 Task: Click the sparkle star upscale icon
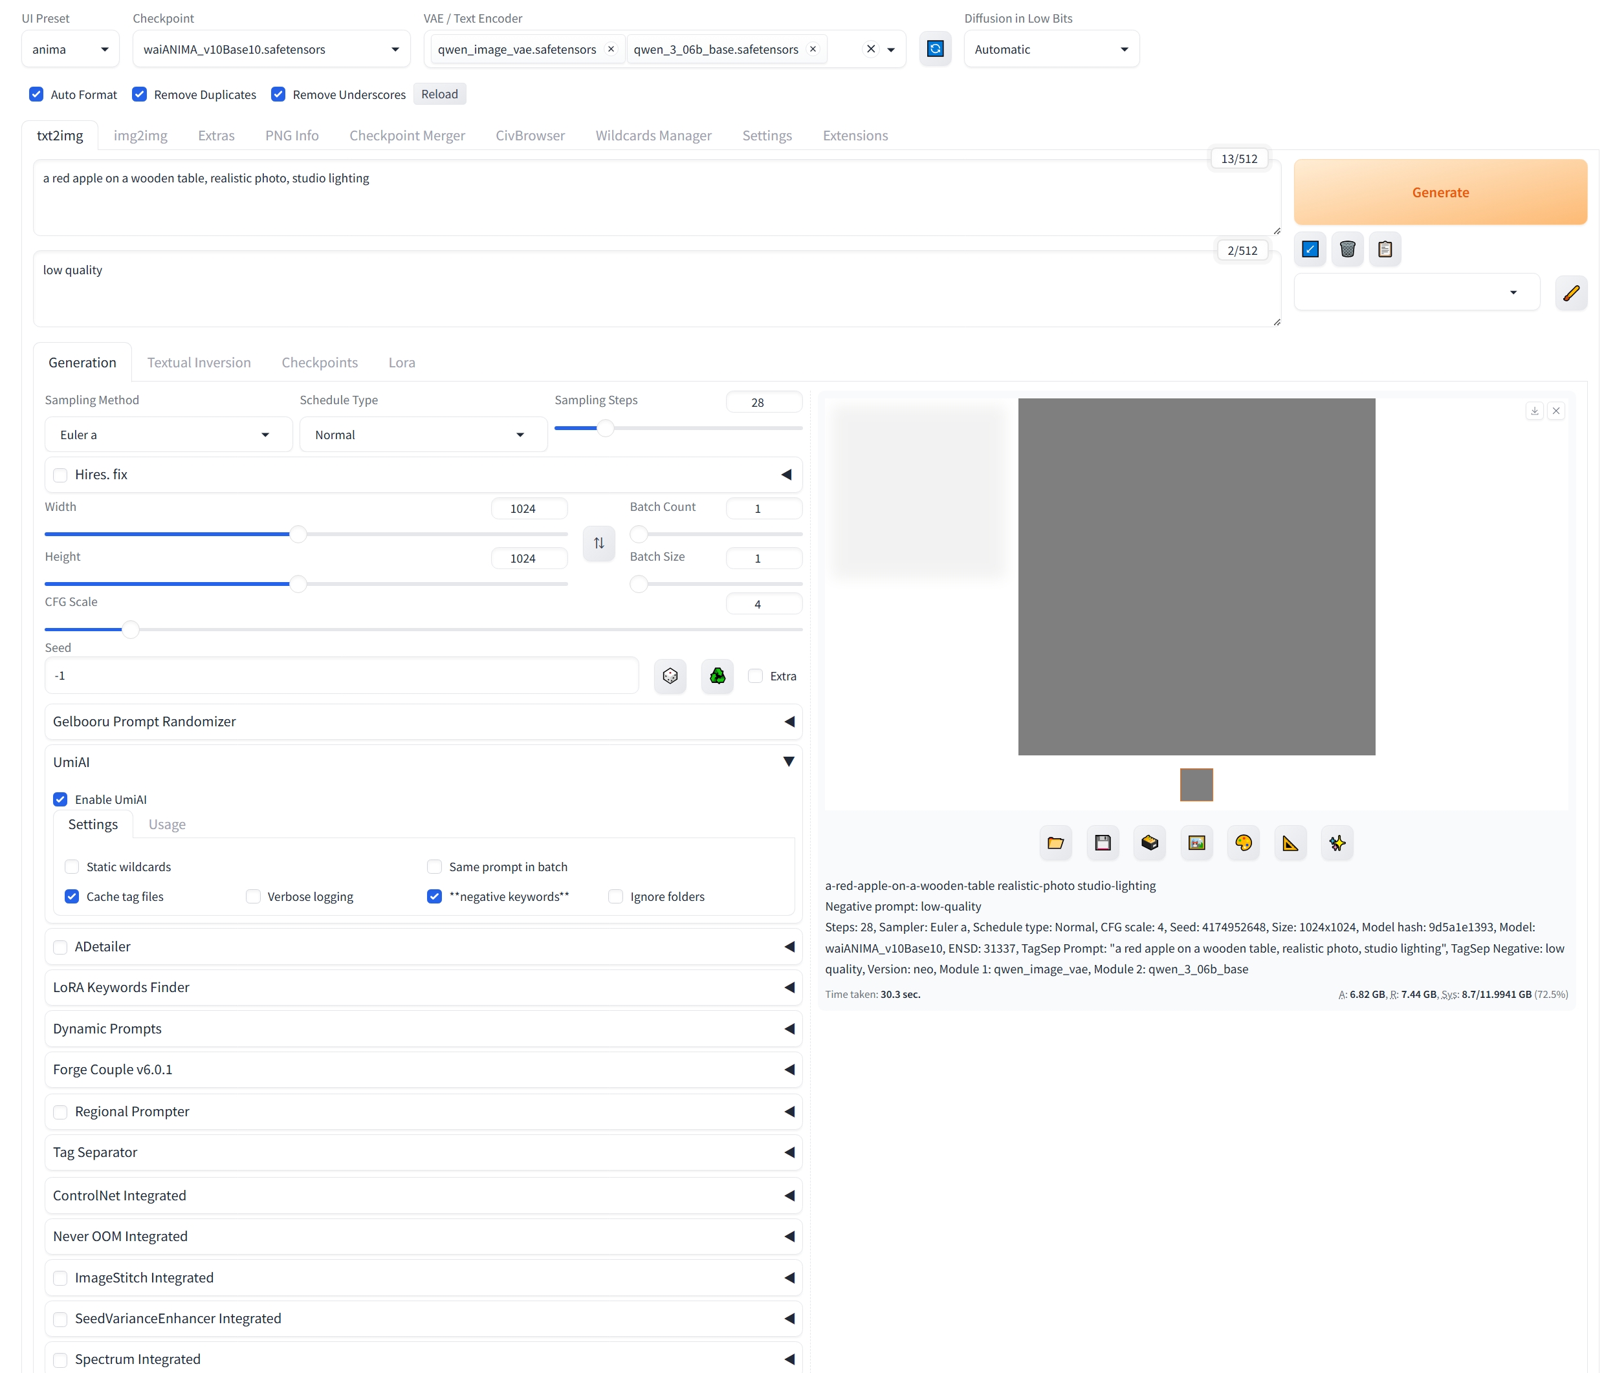tap(1337, 843)
